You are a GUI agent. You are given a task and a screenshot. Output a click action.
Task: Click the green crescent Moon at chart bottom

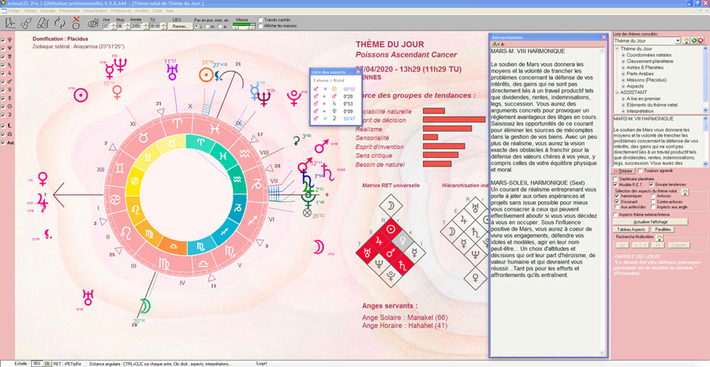(145, 306)
